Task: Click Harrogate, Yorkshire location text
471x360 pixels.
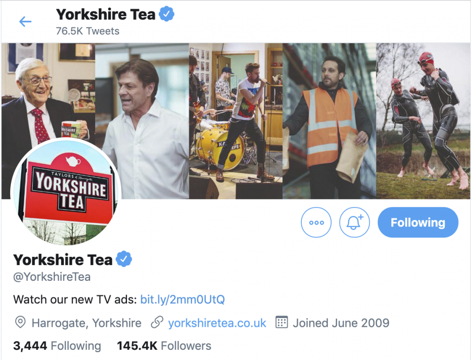Action: click(86, 323)
